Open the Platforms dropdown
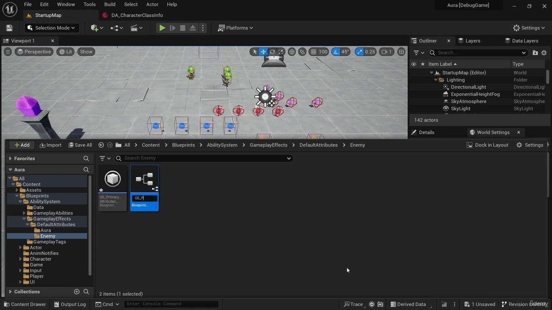Image resolution: width=552 pixels, height=310 pixels. click(235, 28)
